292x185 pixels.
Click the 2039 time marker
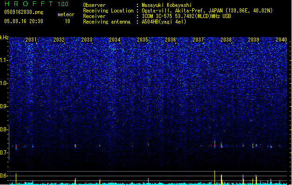coord(253,39)
